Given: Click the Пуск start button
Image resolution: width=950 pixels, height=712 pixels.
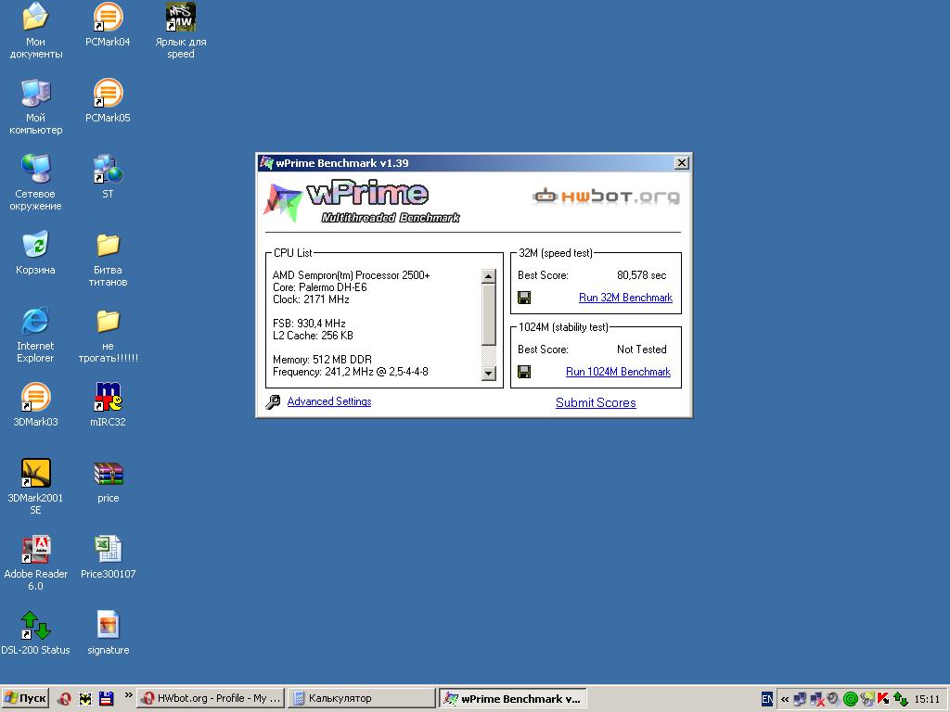Looking at the screenshot, I should tap(24, 698).
